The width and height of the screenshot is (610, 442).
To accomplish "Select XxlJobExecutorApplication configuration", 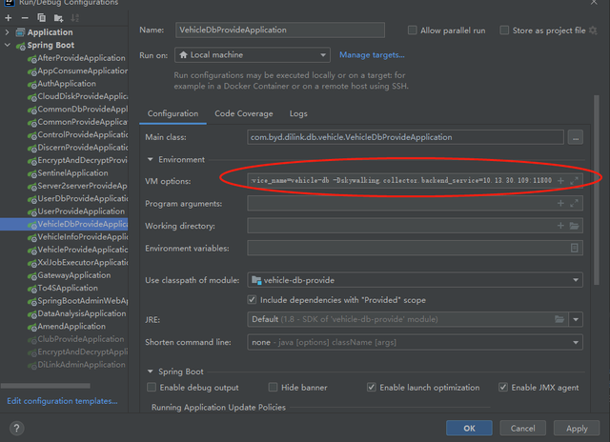I will (x=77, y=262).
